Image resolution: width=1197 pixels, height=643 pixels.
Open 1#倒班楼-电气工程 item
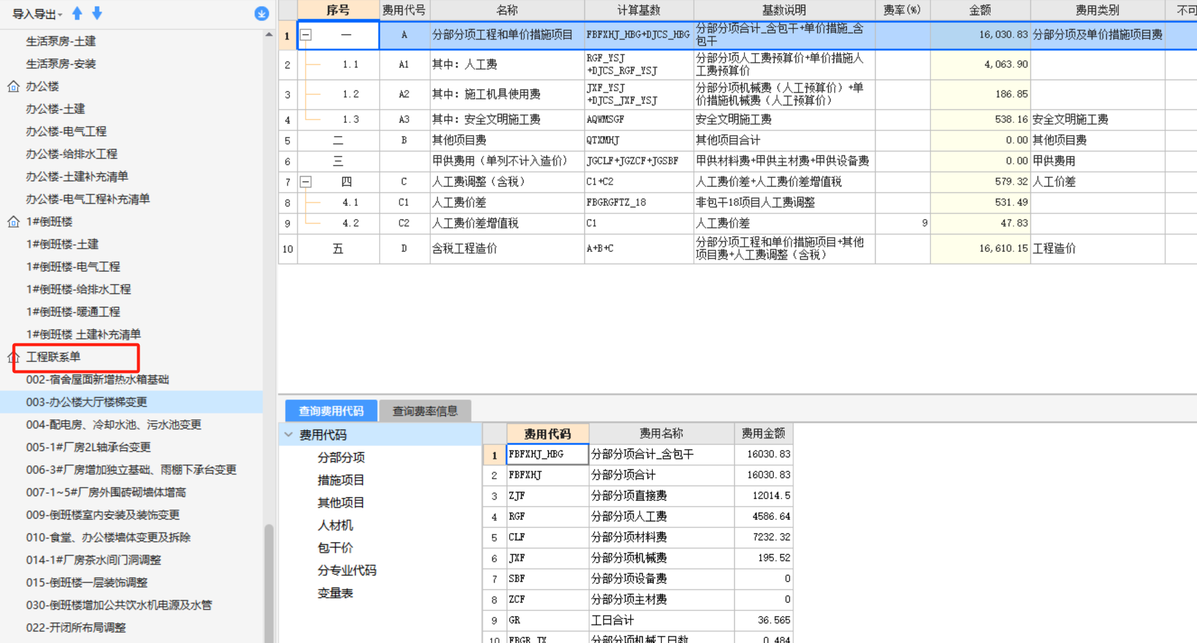click(x=73, y=267)
